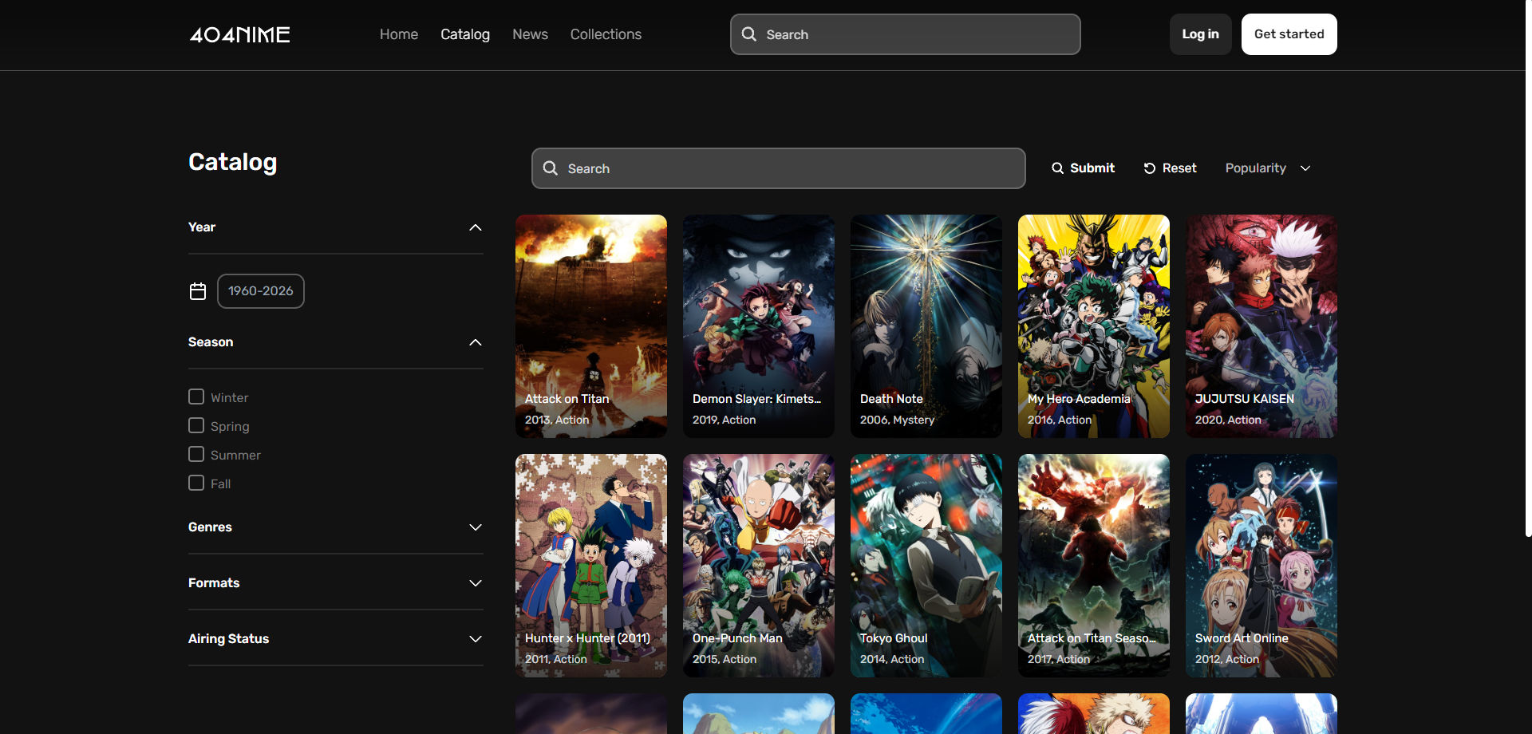Viewport: 1532px width, 734px height.
Task: Open the JUJUTSU KAISEN card
Action: click(1262, 326)
